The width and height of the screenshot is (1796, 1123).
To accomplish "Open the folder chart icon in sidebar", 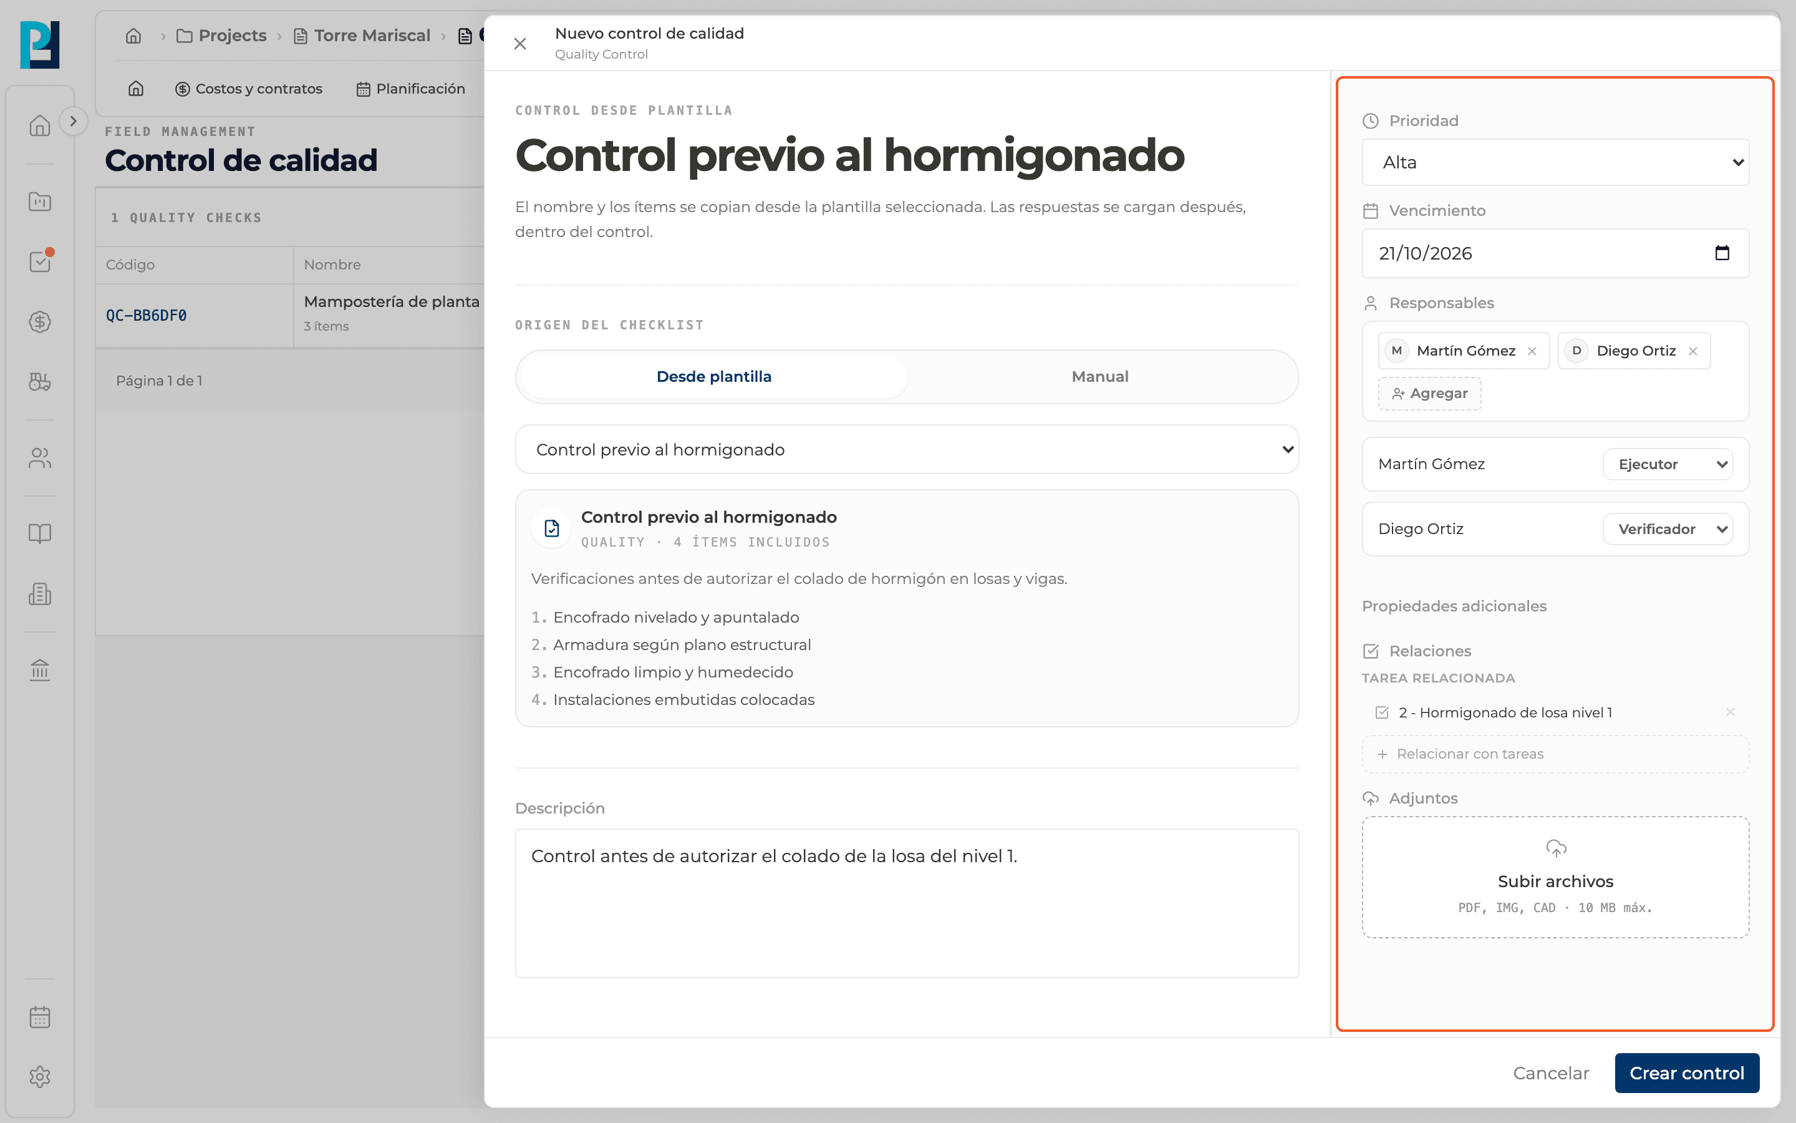I will tap(40, 202).
